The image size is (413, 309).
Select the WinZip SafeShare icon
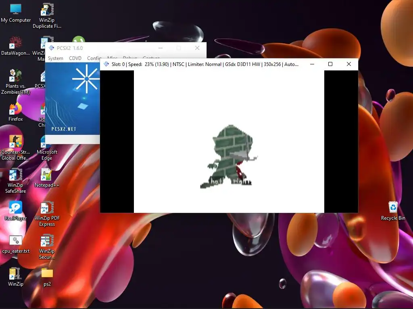(16, 181)
